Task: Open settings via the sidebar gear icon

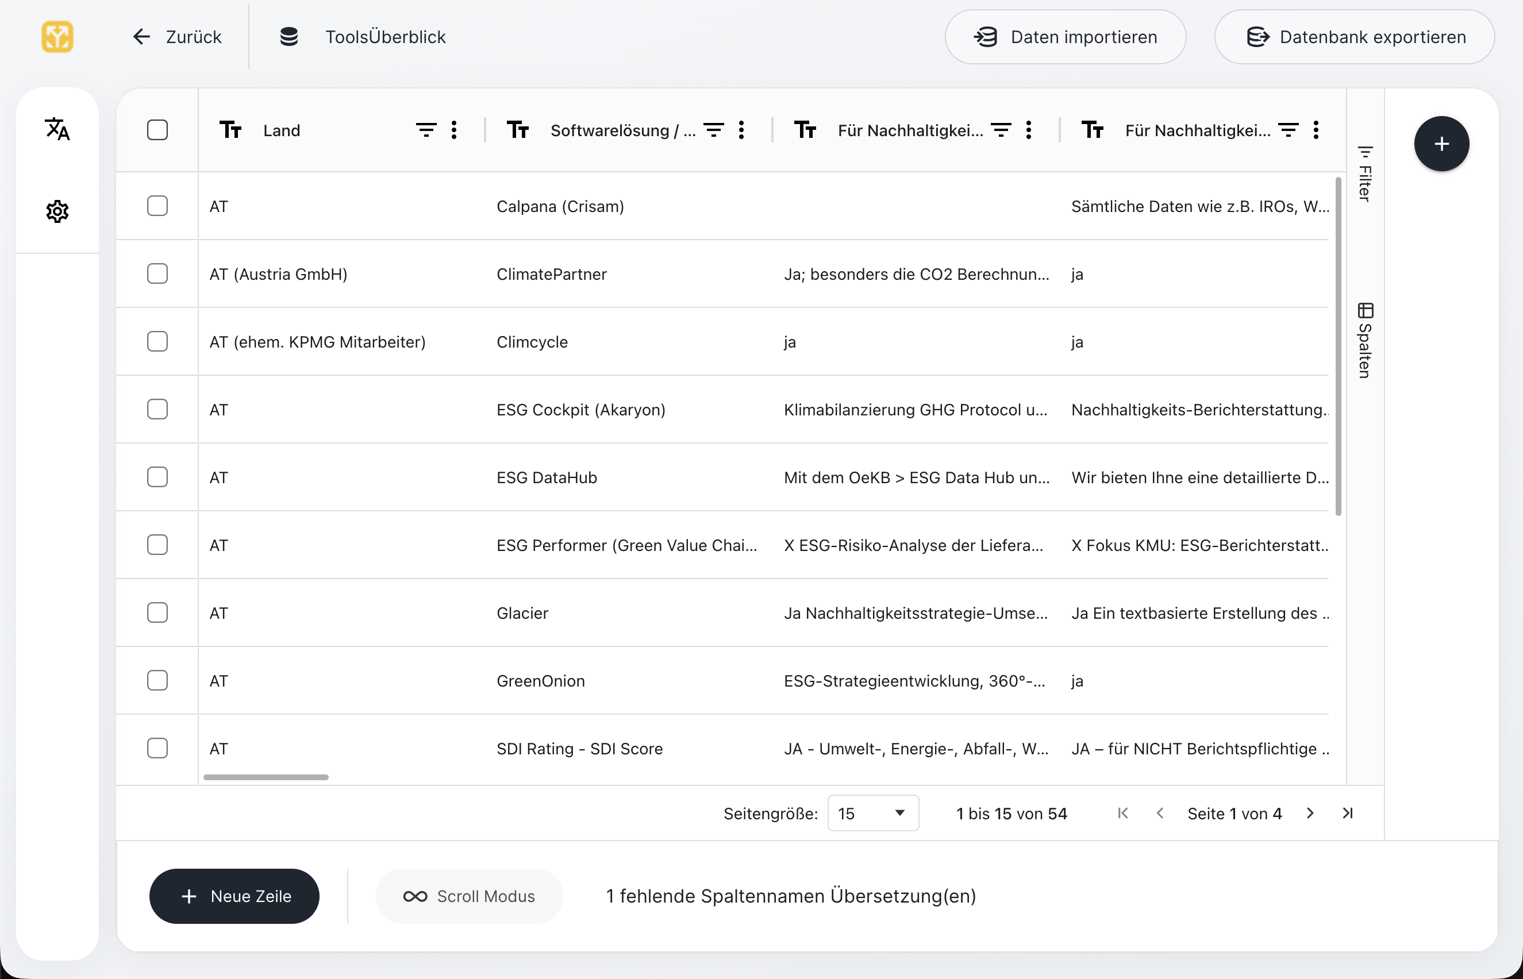Action: (x=57, y=211)
